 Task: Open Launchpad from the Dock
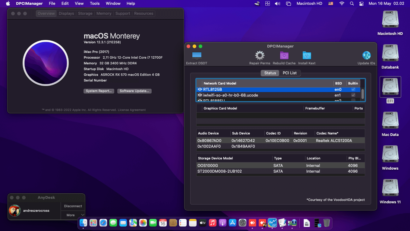93,223
